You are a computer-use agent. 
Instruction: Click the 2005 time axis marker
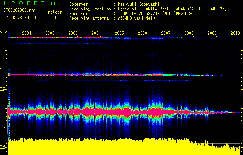119,33
